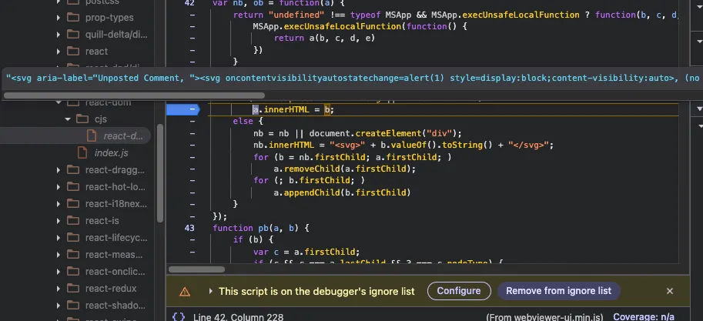Click the pretty-print curly braces icon
Screen dimensions: 703x321
point(179,316)
